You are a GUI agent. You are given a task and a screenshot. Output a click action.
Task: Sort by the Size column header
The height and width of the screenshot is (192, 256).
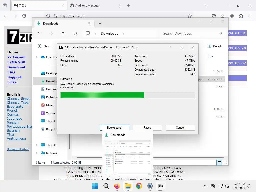click(x=216, y=56)
